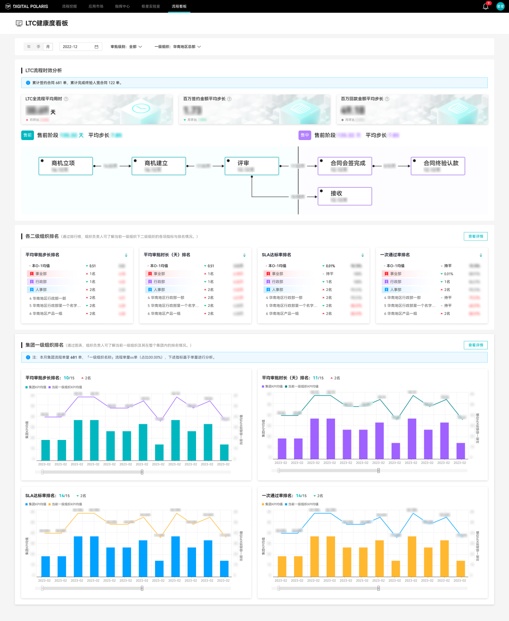Click sort icon on SLA达标率排名 card
The height and width of the screenshot is (621, 509).
tap(362, 255)
